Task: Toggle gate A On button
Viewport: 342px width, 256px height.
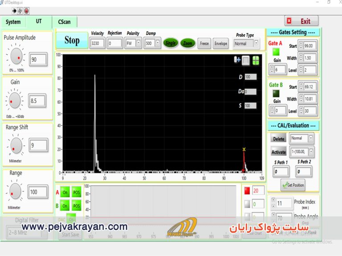Action: [65, 192]
